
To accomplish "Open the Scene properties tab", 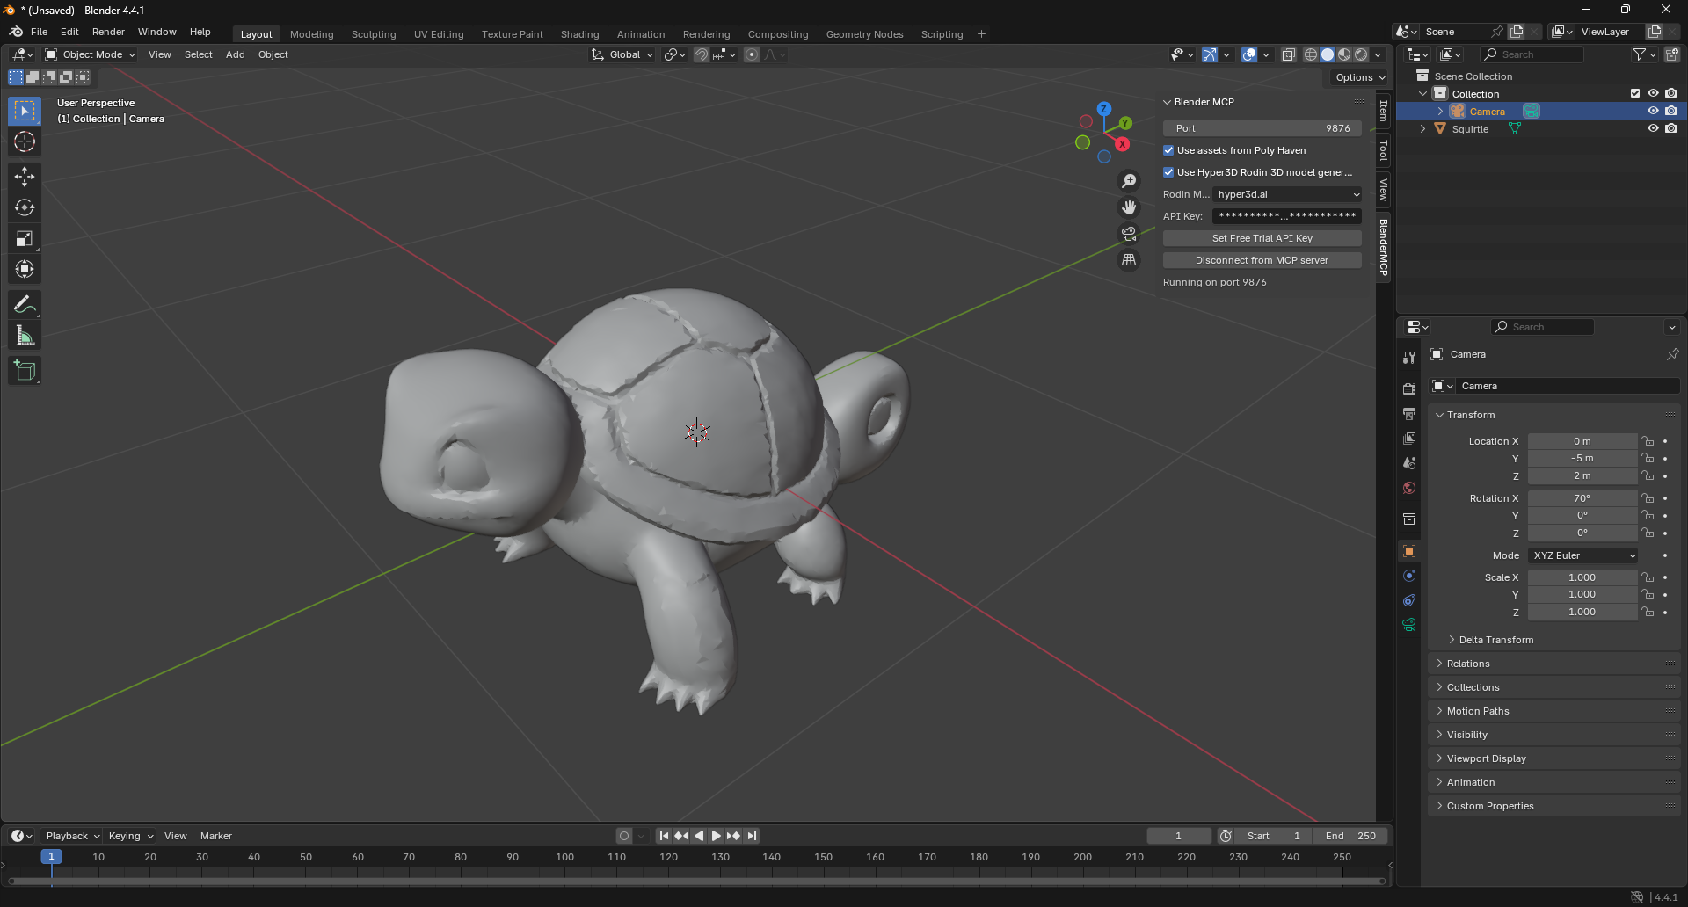I will click(1409, 462).
